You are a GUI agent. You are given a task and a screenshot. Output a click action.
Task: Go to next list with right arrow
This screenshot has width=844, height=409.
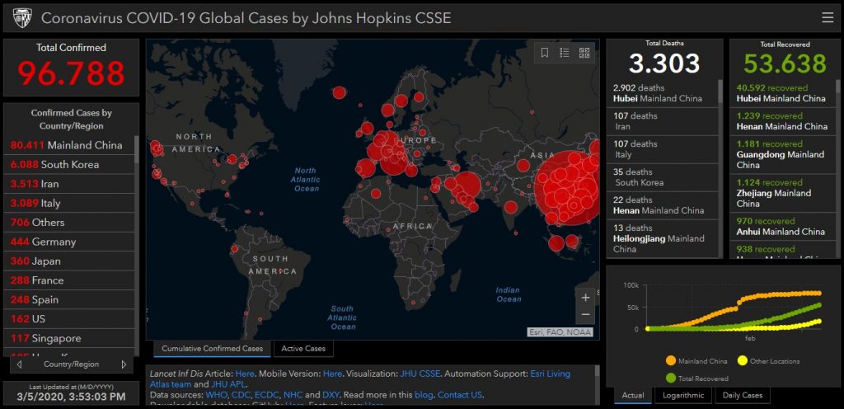pos(124,364)
